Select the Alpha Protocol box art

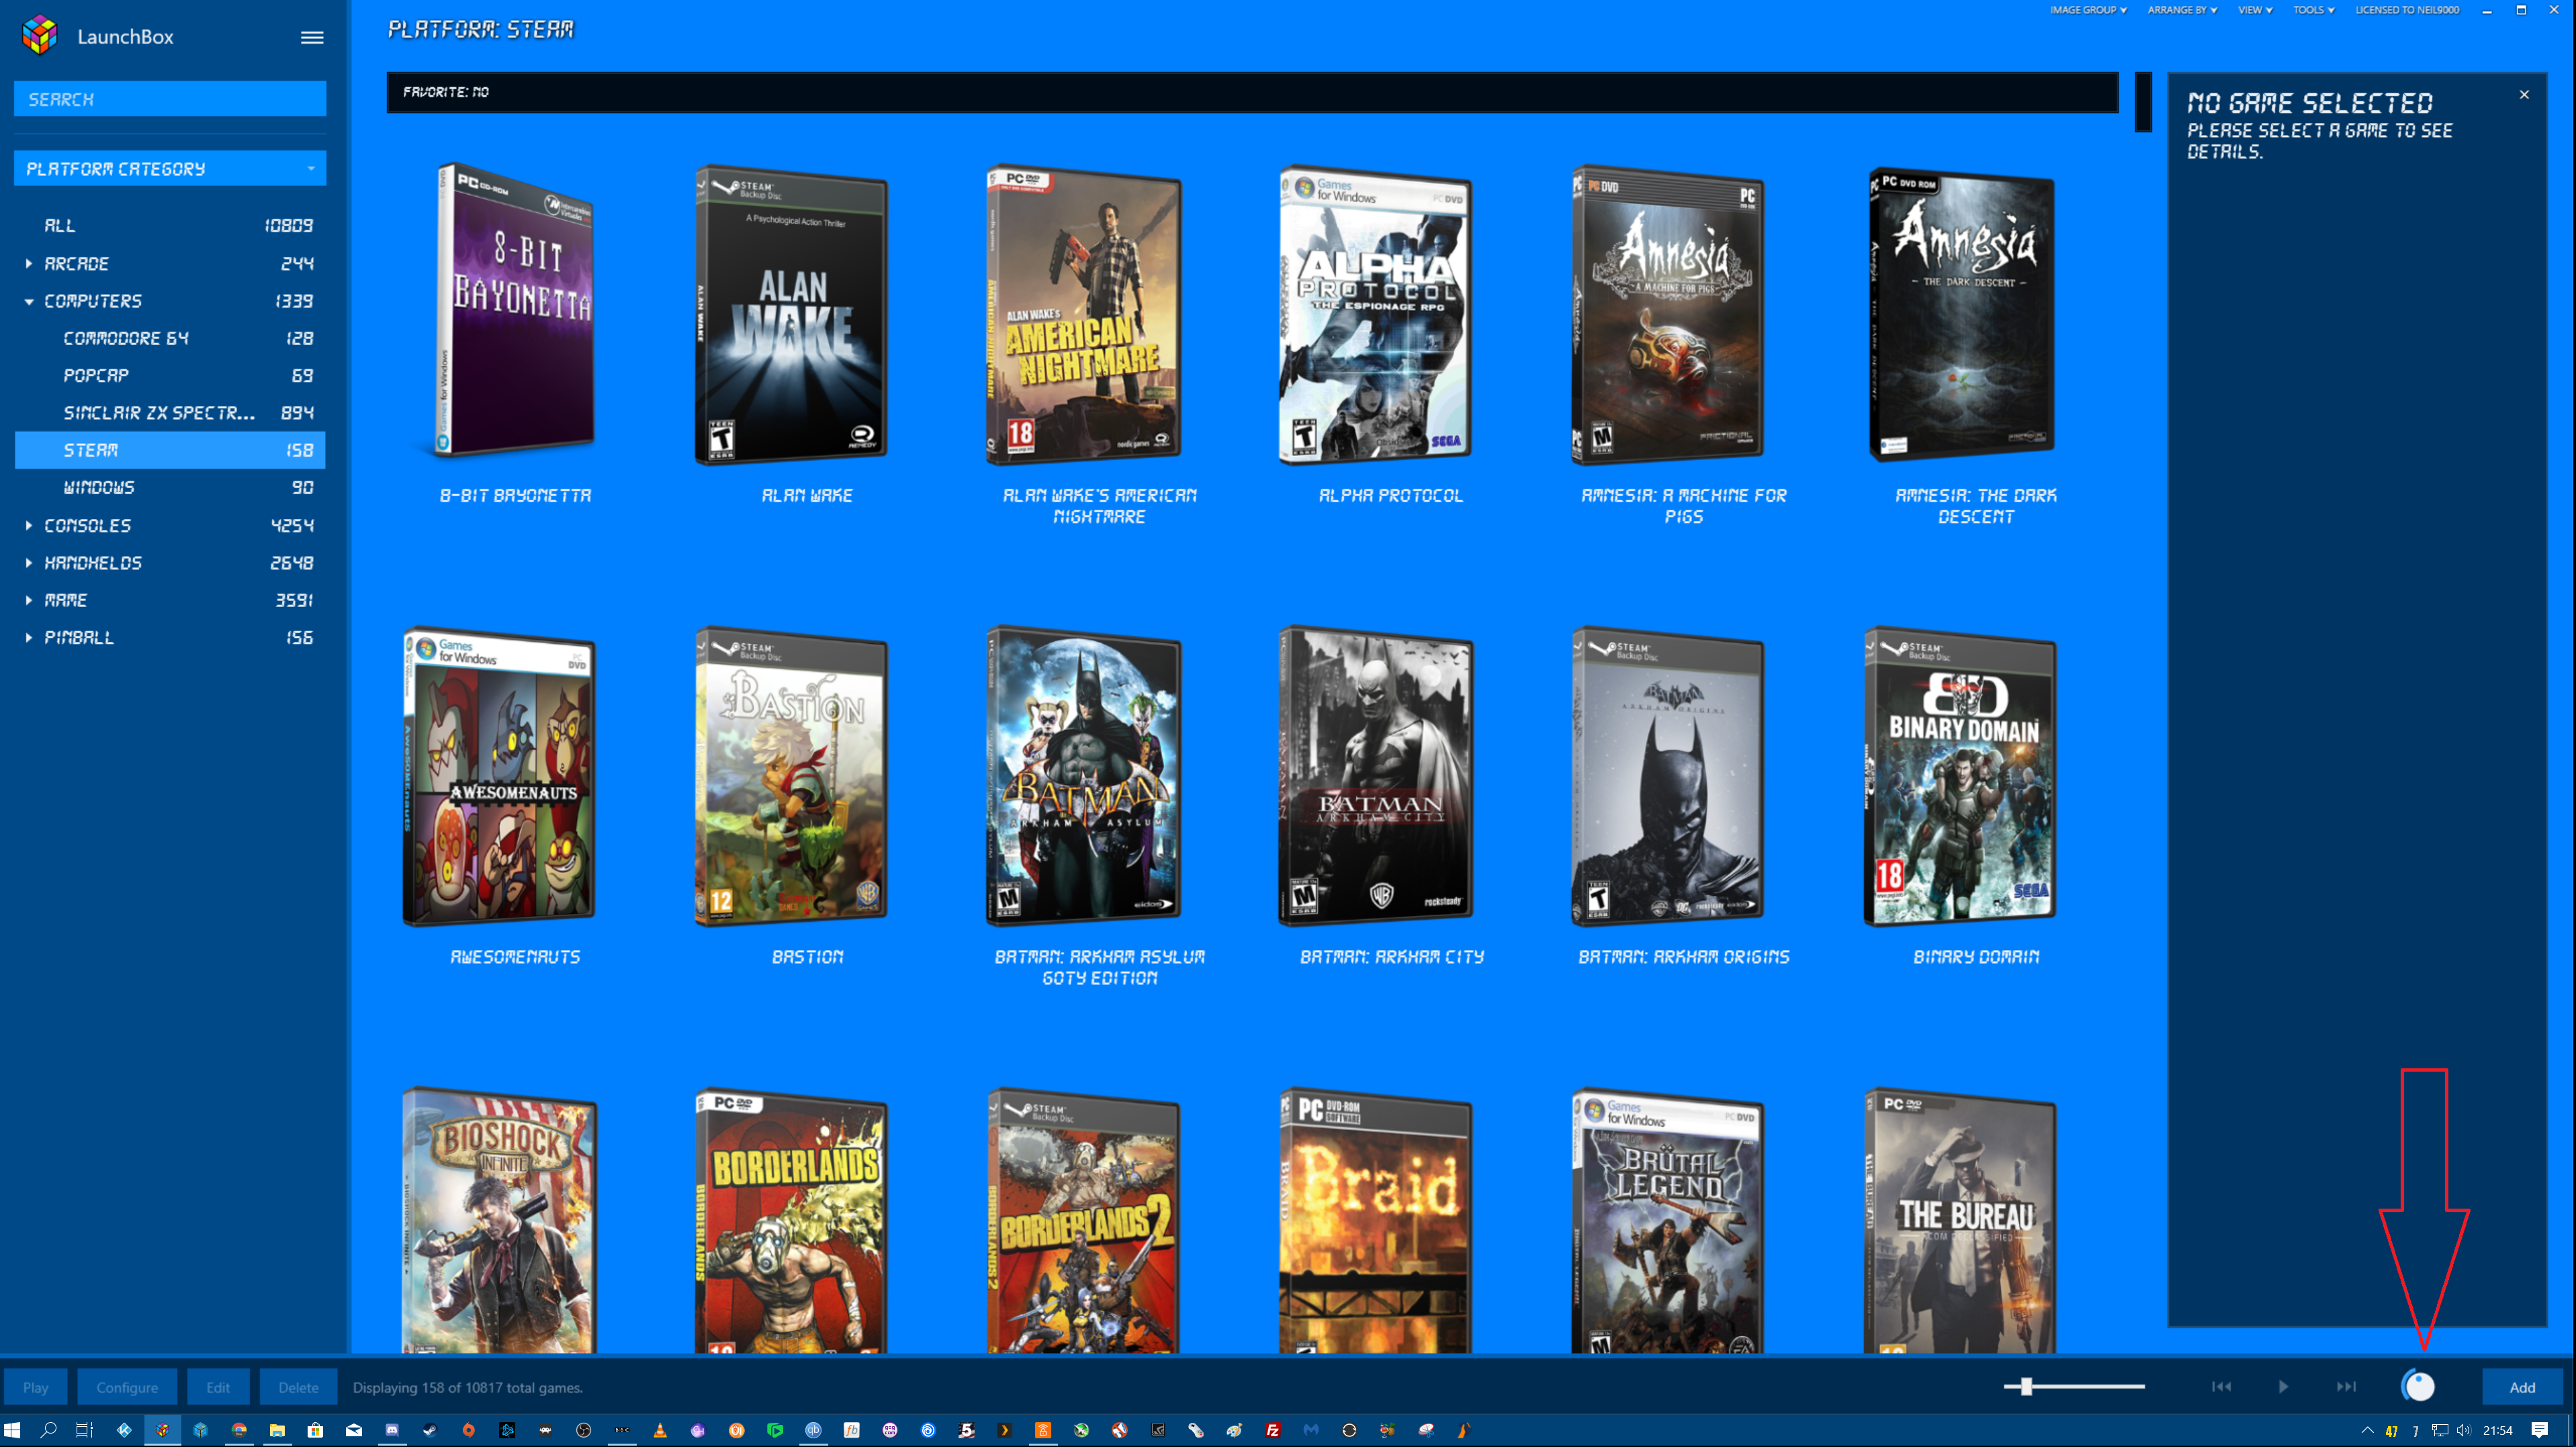pyautogui.click(x=1375, y=316)
